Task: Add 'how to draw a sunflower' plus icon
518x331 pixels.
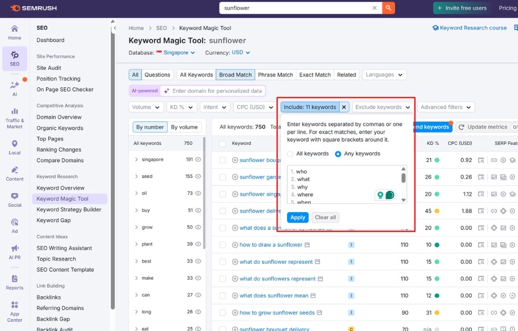Action: (x=235, y=245)
